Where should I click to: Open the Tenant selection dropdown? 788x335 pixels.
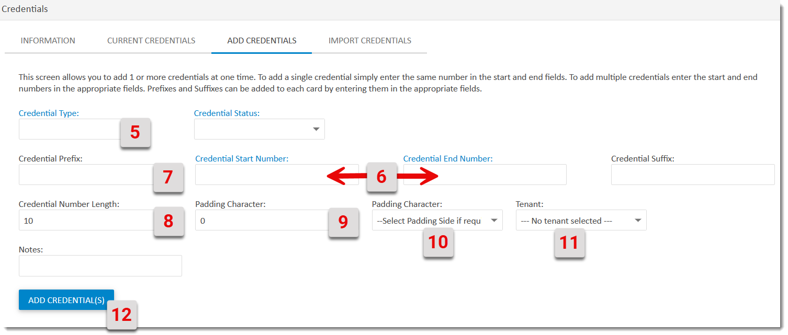click(x=581, y=220)
